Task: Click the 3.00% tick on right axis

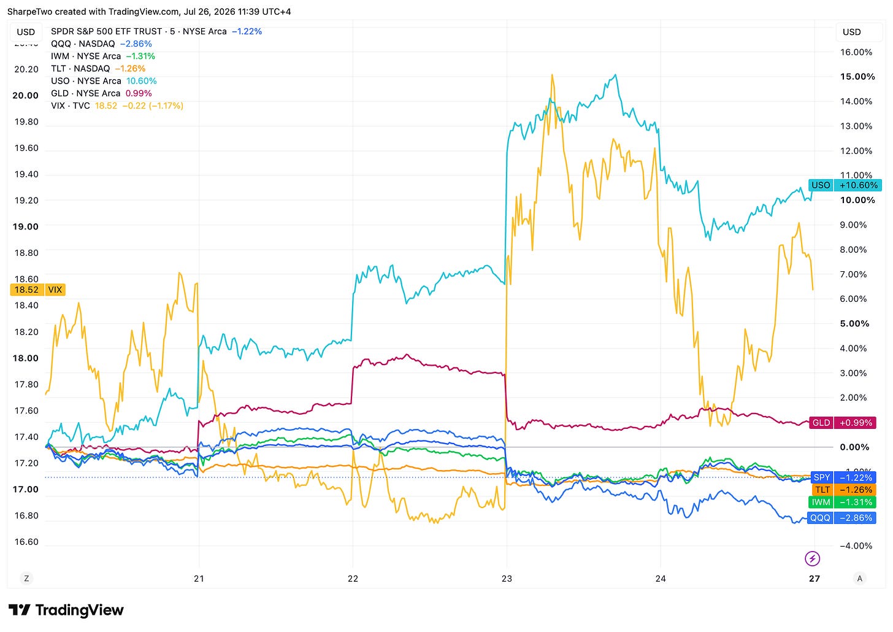Action: click(x=854, y=372)
